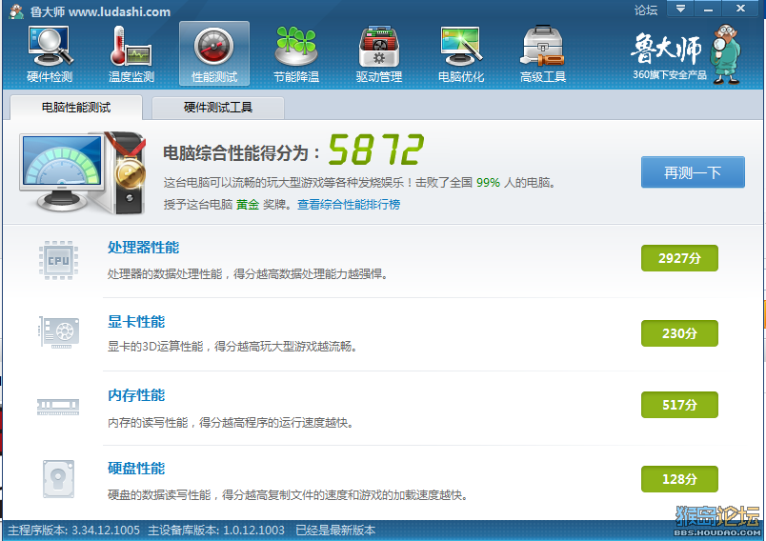
Task: Click 主程序版本: 3.34.12.1005 status text
Action: 73,531
